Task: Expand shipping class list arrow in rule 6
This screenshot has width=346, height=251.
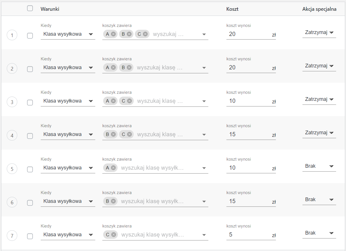Action: [204, 201]
